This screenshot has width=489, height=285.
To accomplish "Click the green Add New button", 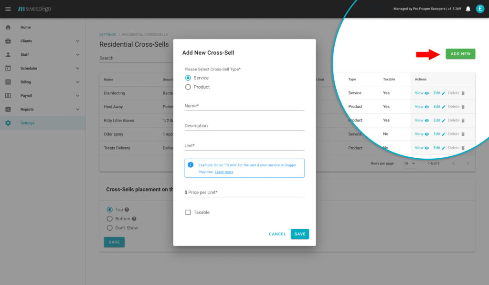I will (x=460, y=54).
